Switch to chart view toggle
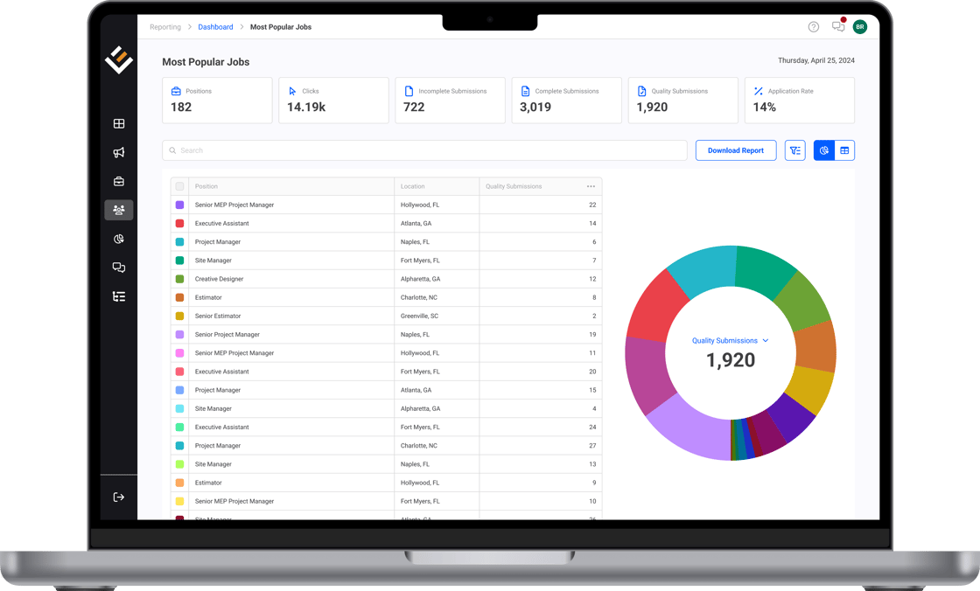Viewport: 980px width, 591px height. point(824,150)
